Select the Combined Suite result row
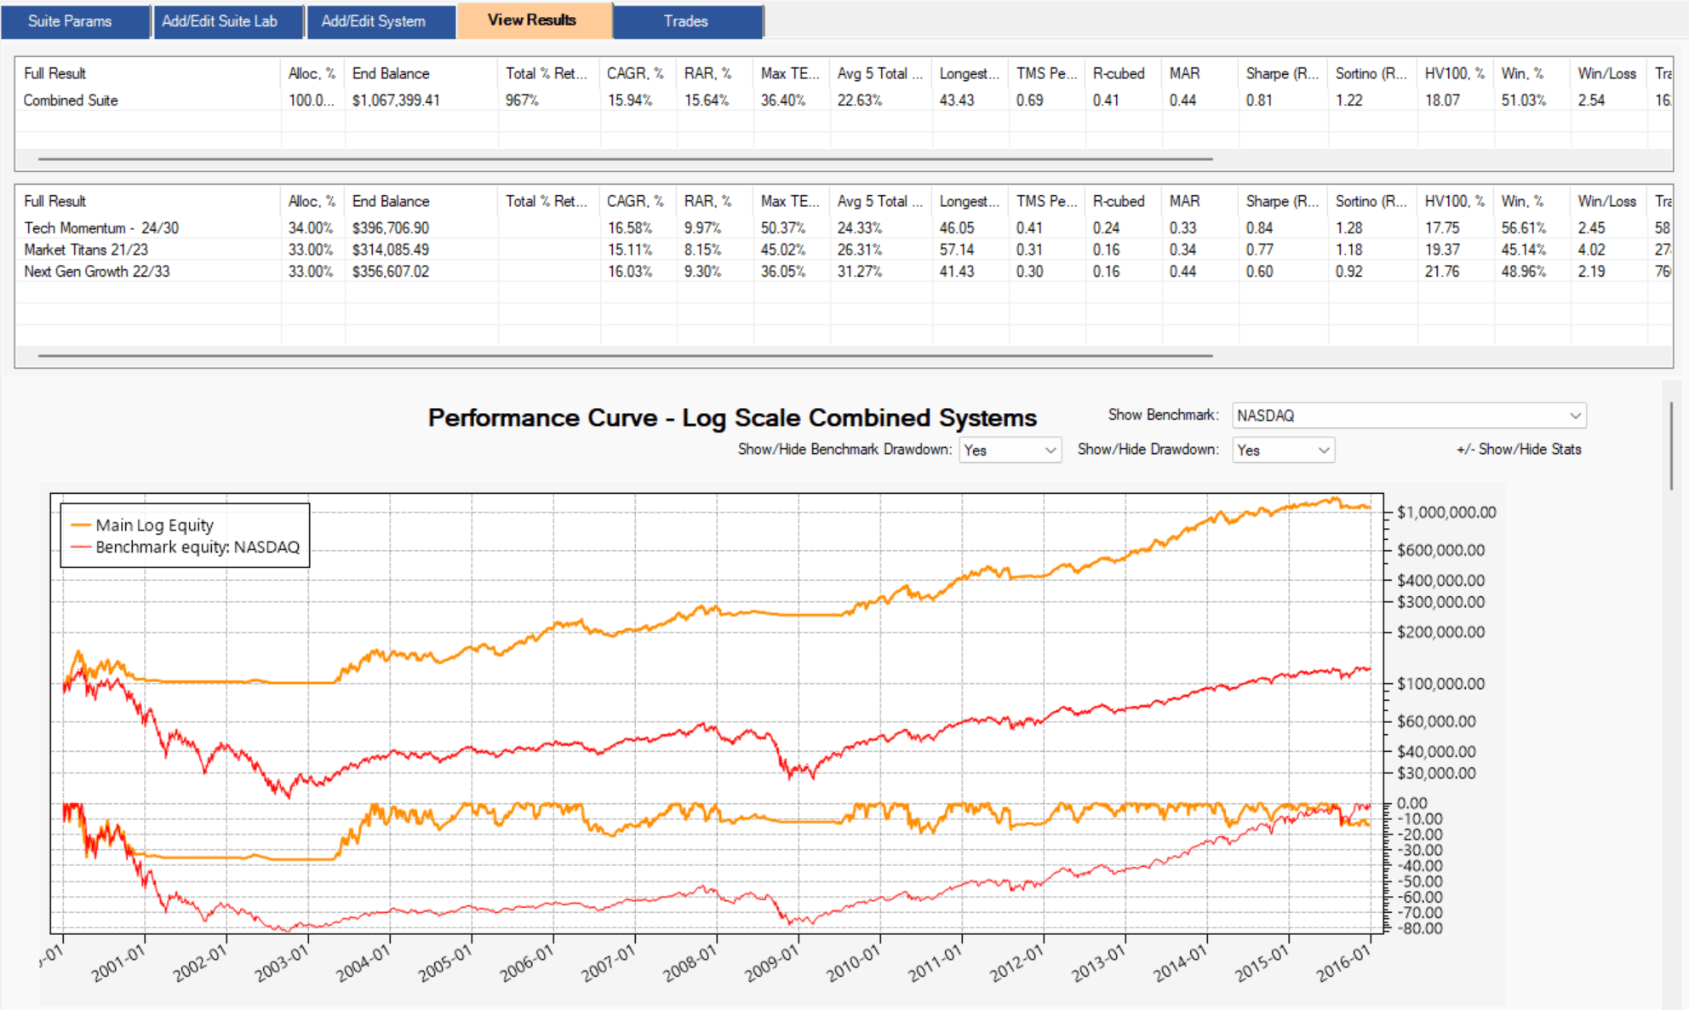 pyautogui.click(x=71, y=100)
